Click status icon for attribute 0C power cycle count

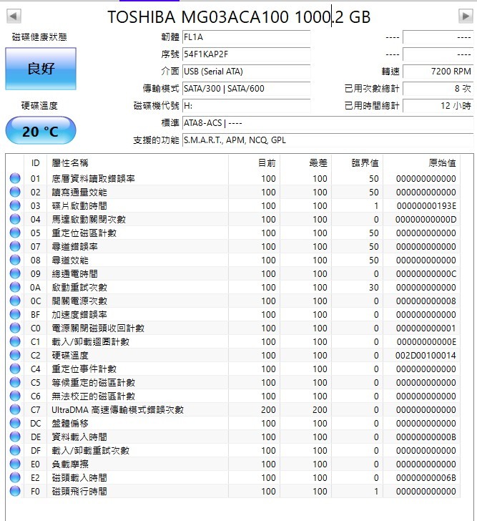[15, 301]
